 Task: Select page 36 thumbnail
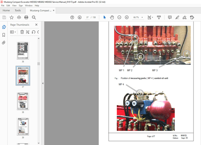coord(23,50)
